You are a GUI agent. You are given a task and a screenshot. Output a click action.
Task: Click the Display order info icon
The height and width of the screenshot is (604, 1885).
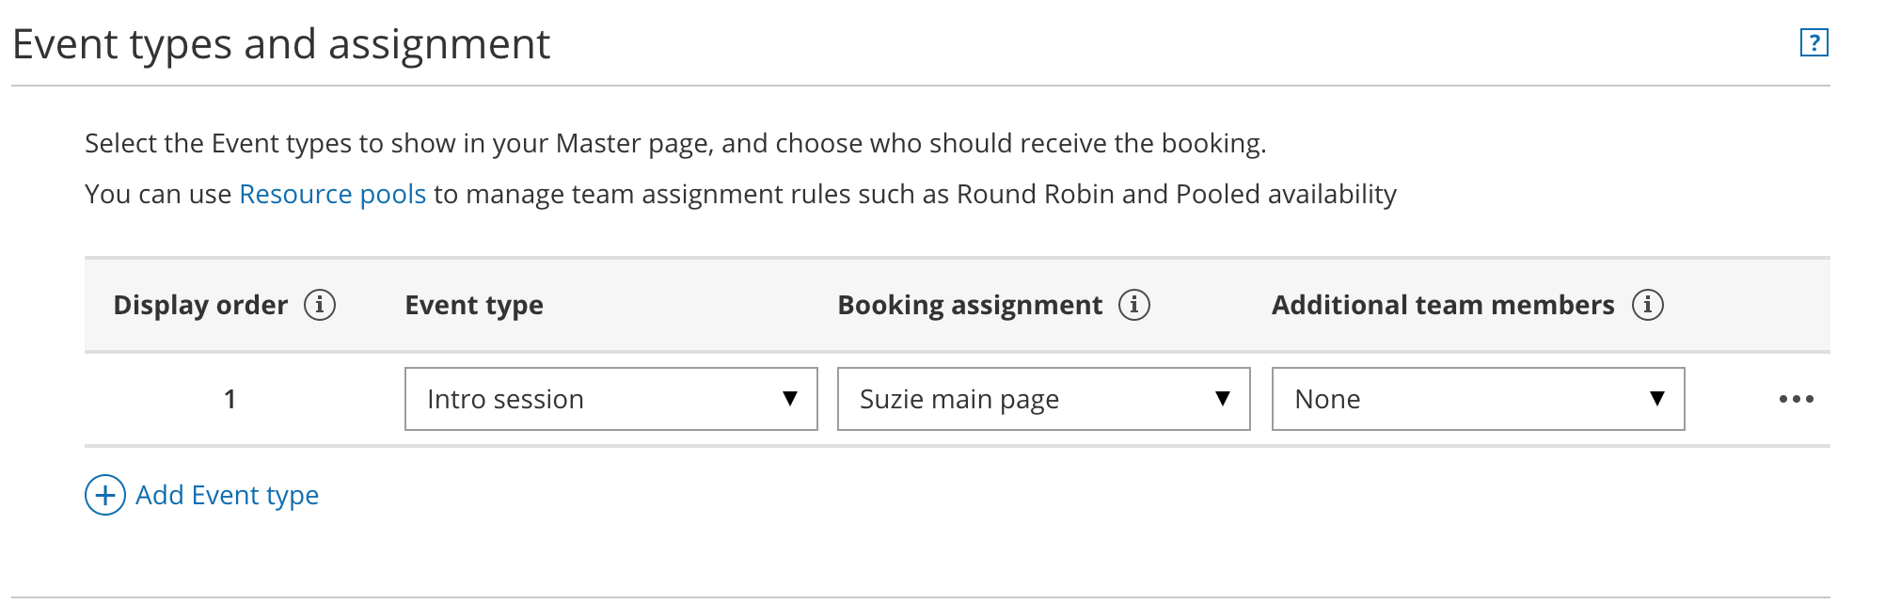tap(320, 305)
